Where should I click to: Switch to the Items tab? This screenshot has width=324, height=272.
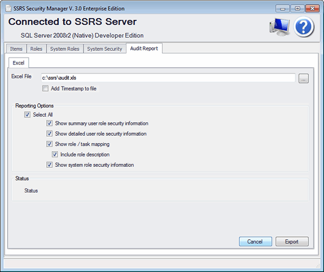coord(16,49)
